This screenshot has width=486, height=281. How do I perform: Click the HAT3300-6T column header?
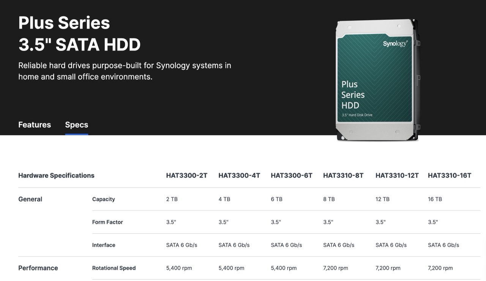coord(291,175)
